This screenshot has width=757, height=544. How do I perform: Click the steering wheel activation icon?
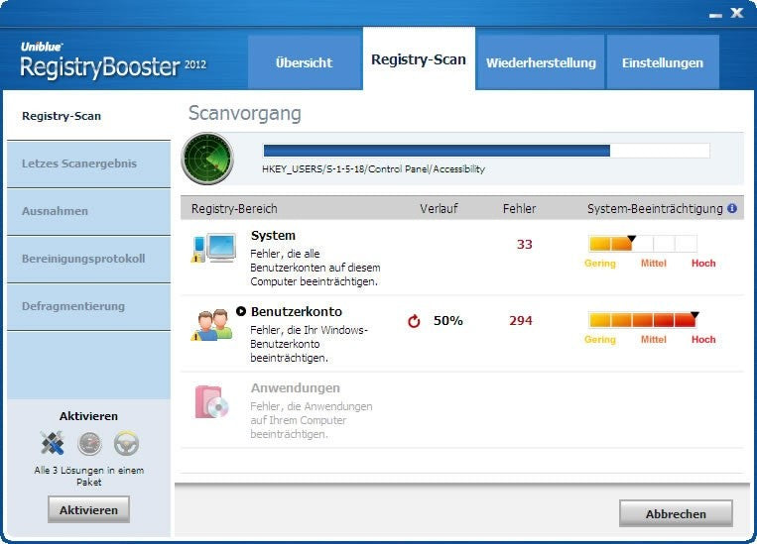pos(126,444)
